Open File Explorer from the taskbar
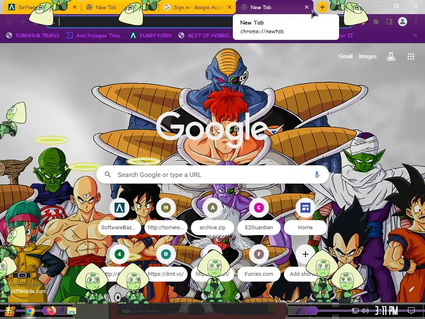This screenshot has height=319, width=425. [x=72, y=311]
